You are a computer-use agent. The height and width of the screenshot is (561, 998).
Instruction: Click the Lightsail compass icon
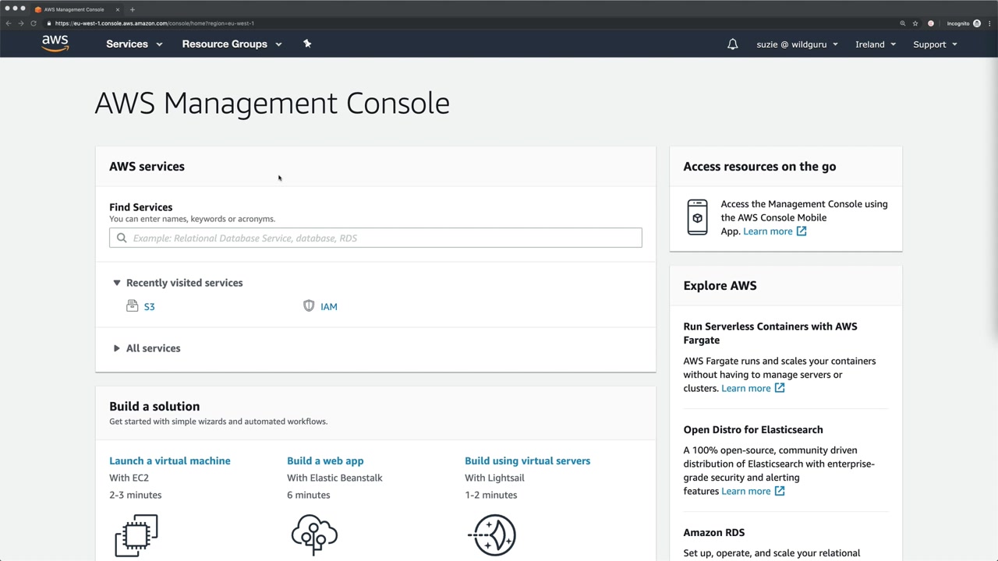(x=493, y=535)
